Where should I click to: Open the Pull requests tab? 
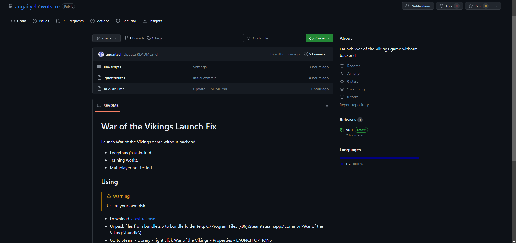pyautogui.click(x=70, y=21)
